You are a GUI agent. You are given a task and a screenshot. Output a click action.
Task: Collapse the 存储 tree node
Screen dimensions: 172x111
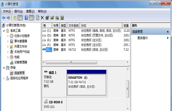[x=4, y=68]
